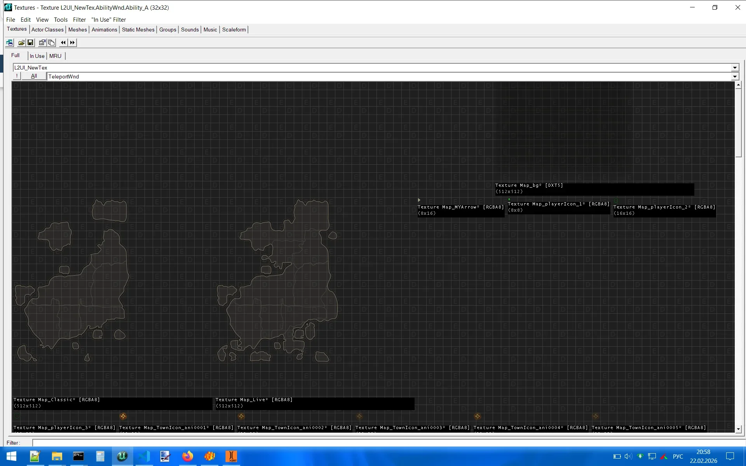
Task: Click the scroll down arrow of texture view
Action: tap(738, 429)
